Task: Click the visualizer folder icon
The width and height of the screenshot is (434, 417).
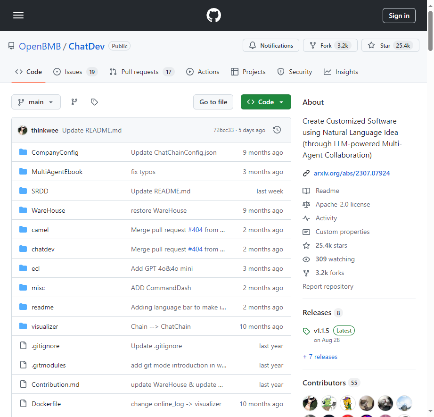Action: tap(23, 326)
